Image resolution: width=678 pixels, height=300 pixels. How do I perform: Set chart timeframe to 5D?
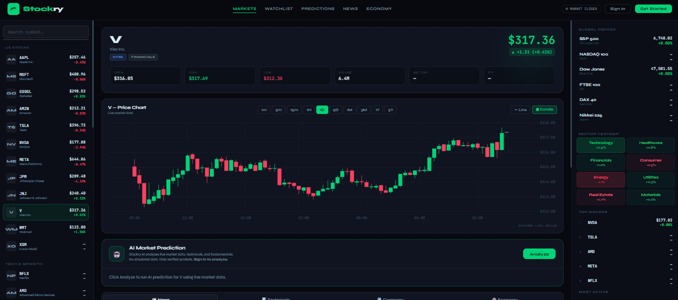click(336, 110)
